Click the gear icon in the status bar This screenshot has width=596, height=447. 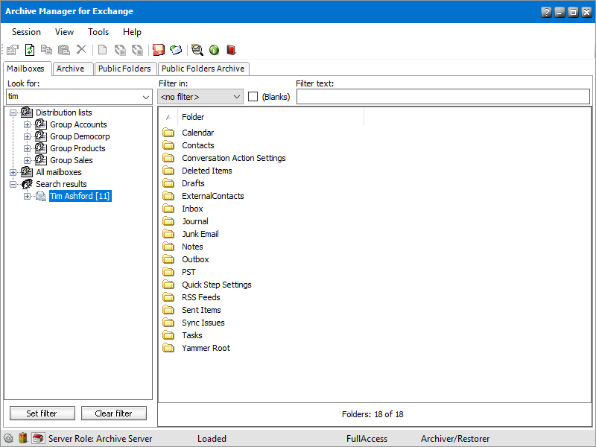tap(9, 438)
